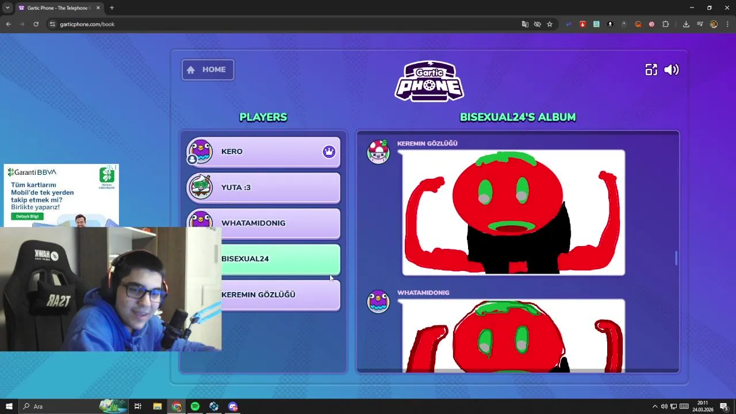
Task: Open Discord from the taskbar
Action: pos(233,407)
